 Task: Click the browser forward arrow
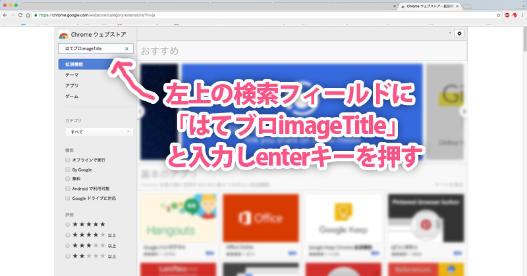click(13, 15)
